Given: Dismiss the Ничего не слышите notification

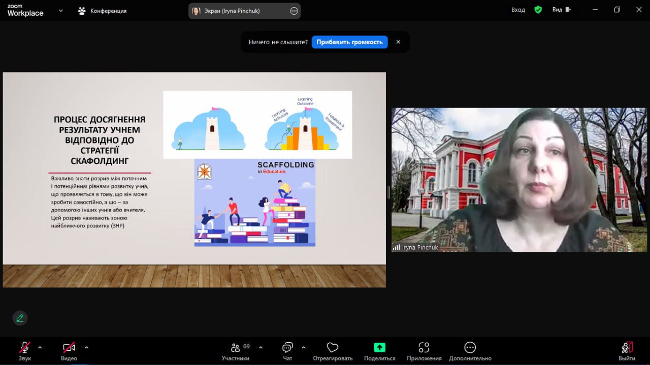Looking at the screenshot, I should pyautogui.click(x=398, y=42).
